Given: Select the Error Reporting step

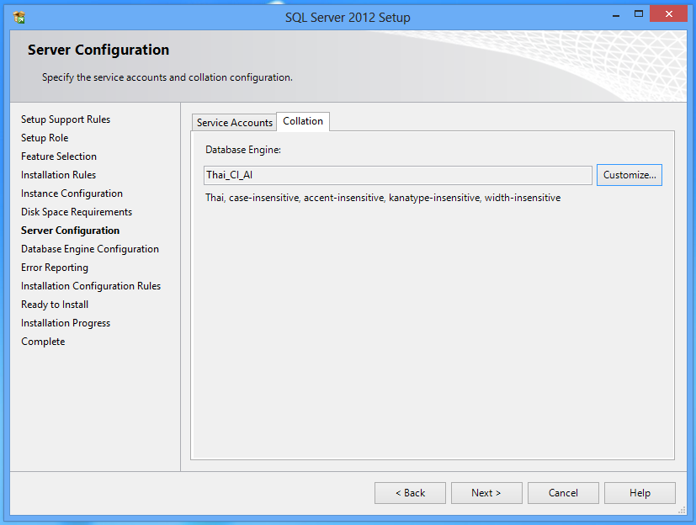Looking at the screenshot, I should tap(55, 268).
